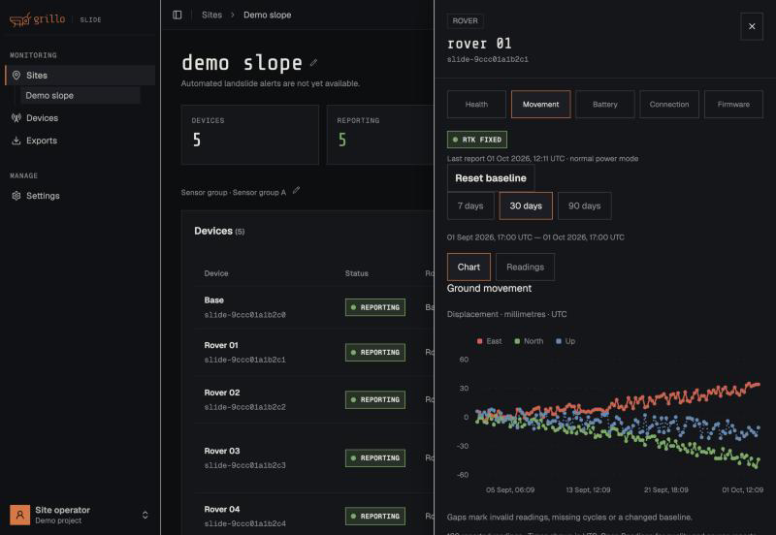Click the REPORTING badge for Base
This screenshot has height=535, width=776.
coord(375,307)
